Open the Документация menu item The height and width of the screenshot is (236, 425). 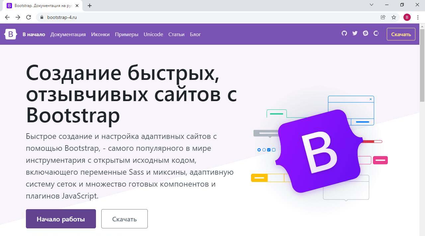tap(68, 34)
